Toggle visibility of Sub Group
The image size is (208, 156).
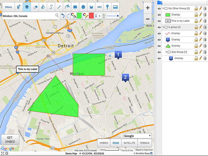coord(159,52)
